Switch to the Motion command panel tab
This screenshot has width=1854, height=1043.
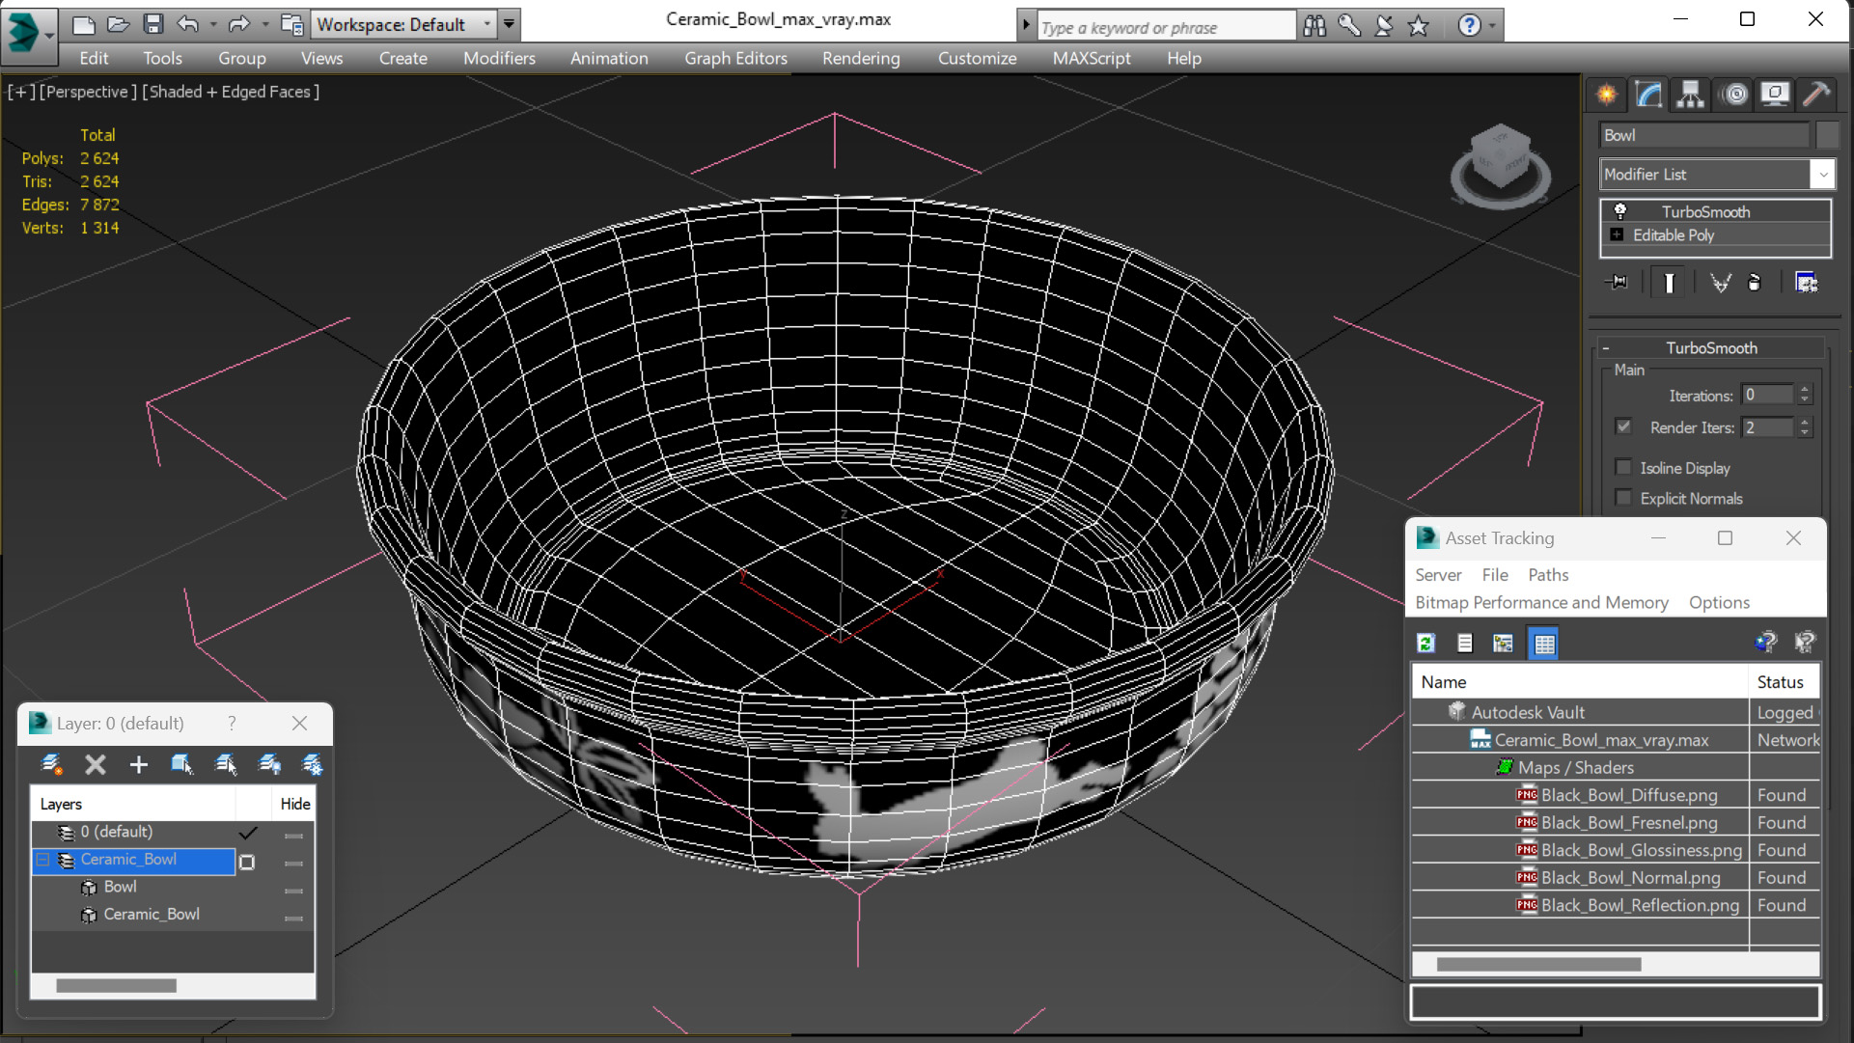(x=1734, y=95)
